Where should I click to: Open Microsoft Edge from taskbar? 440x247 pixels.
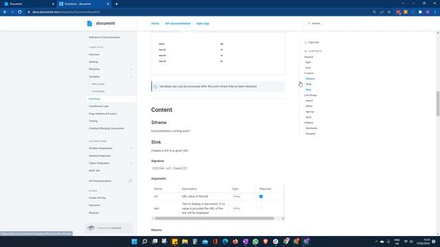click(x=225, y=242)
